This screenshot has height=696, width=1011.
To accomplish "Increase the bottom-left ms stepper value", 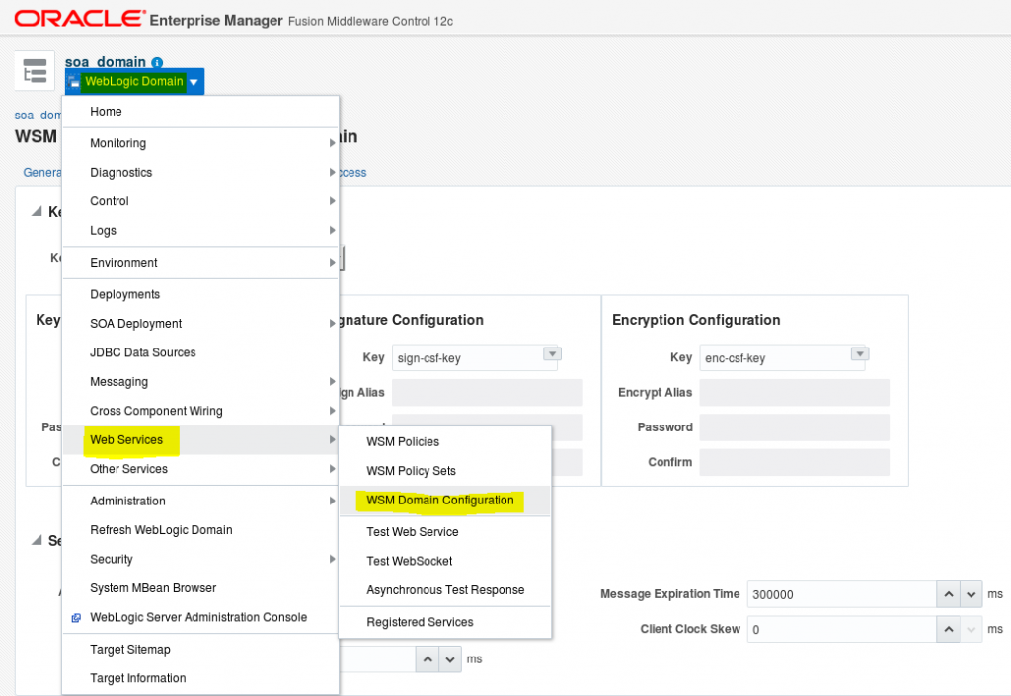I will tap(427, 659).
